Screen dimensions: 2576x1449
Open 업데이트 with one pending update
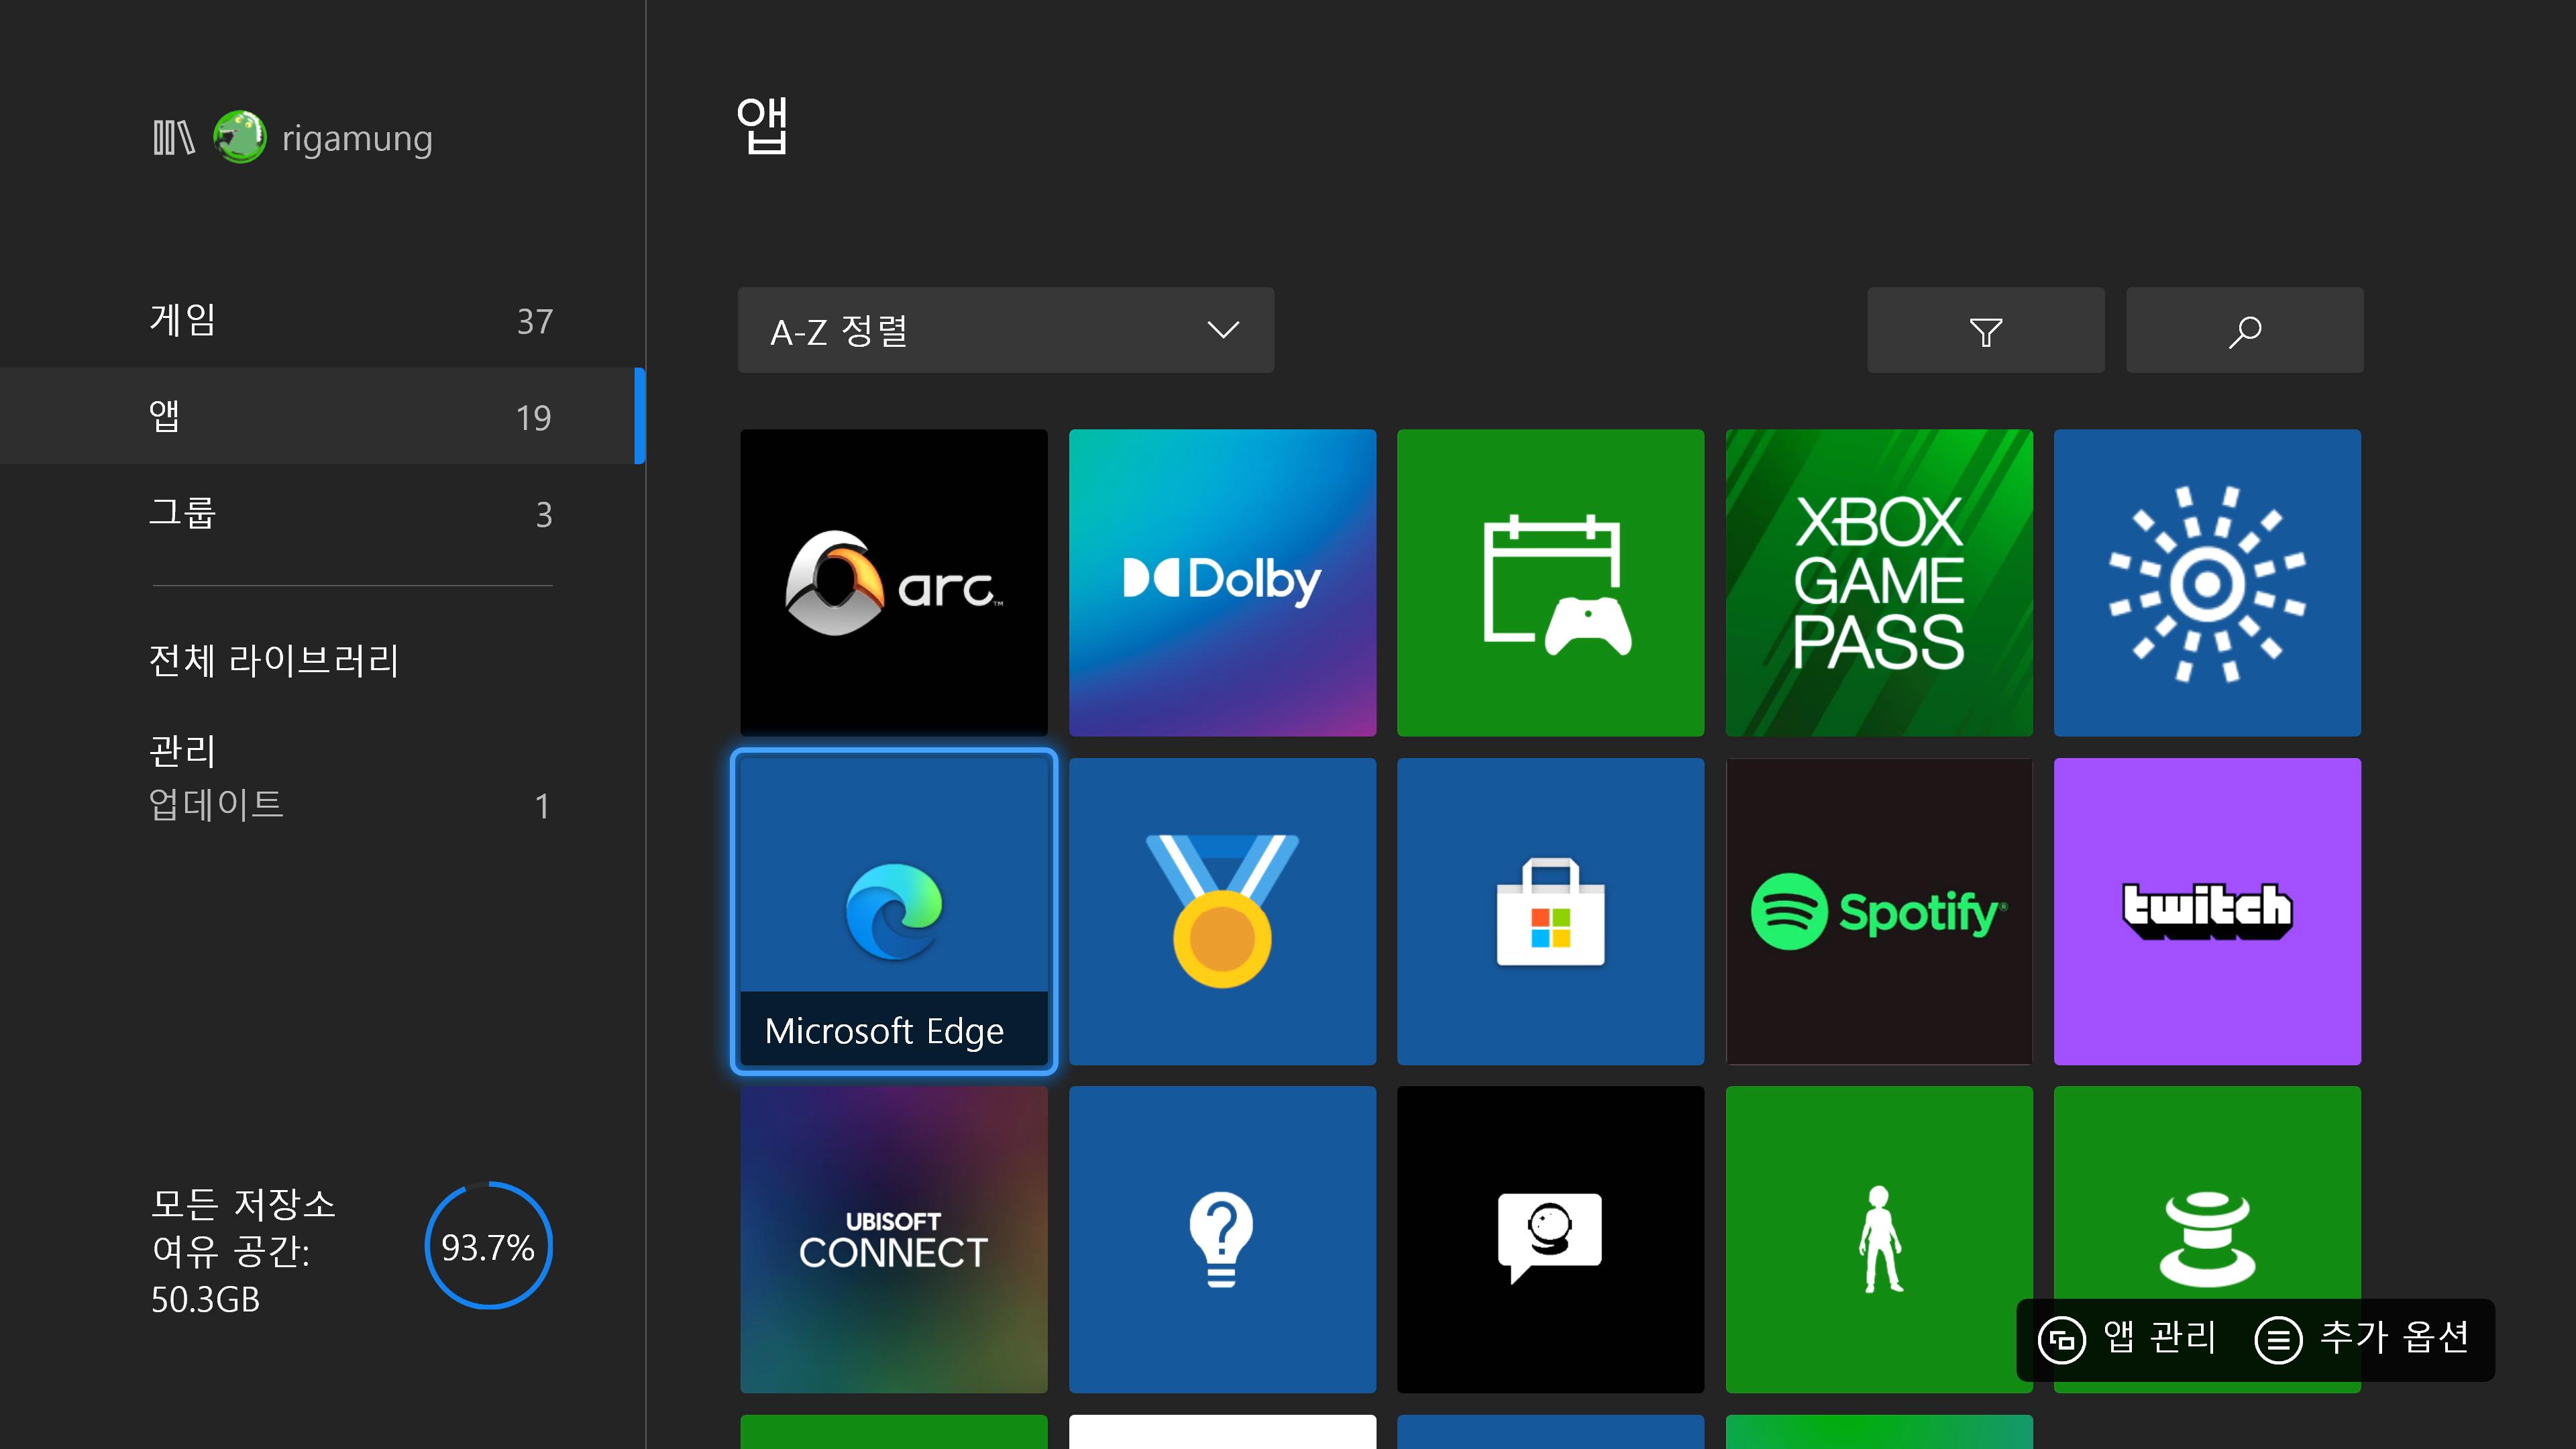click(350, 804)
